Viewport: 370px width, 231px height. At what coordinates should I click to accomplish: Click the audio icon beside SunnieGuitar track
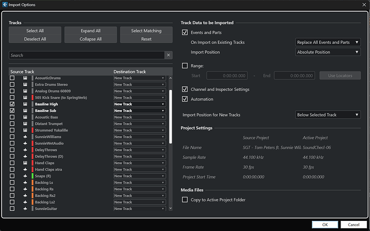25,209
